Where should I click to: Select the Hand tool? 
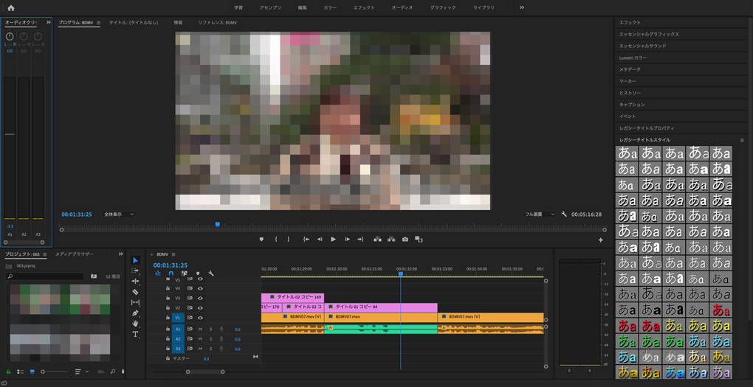[135, 324]
